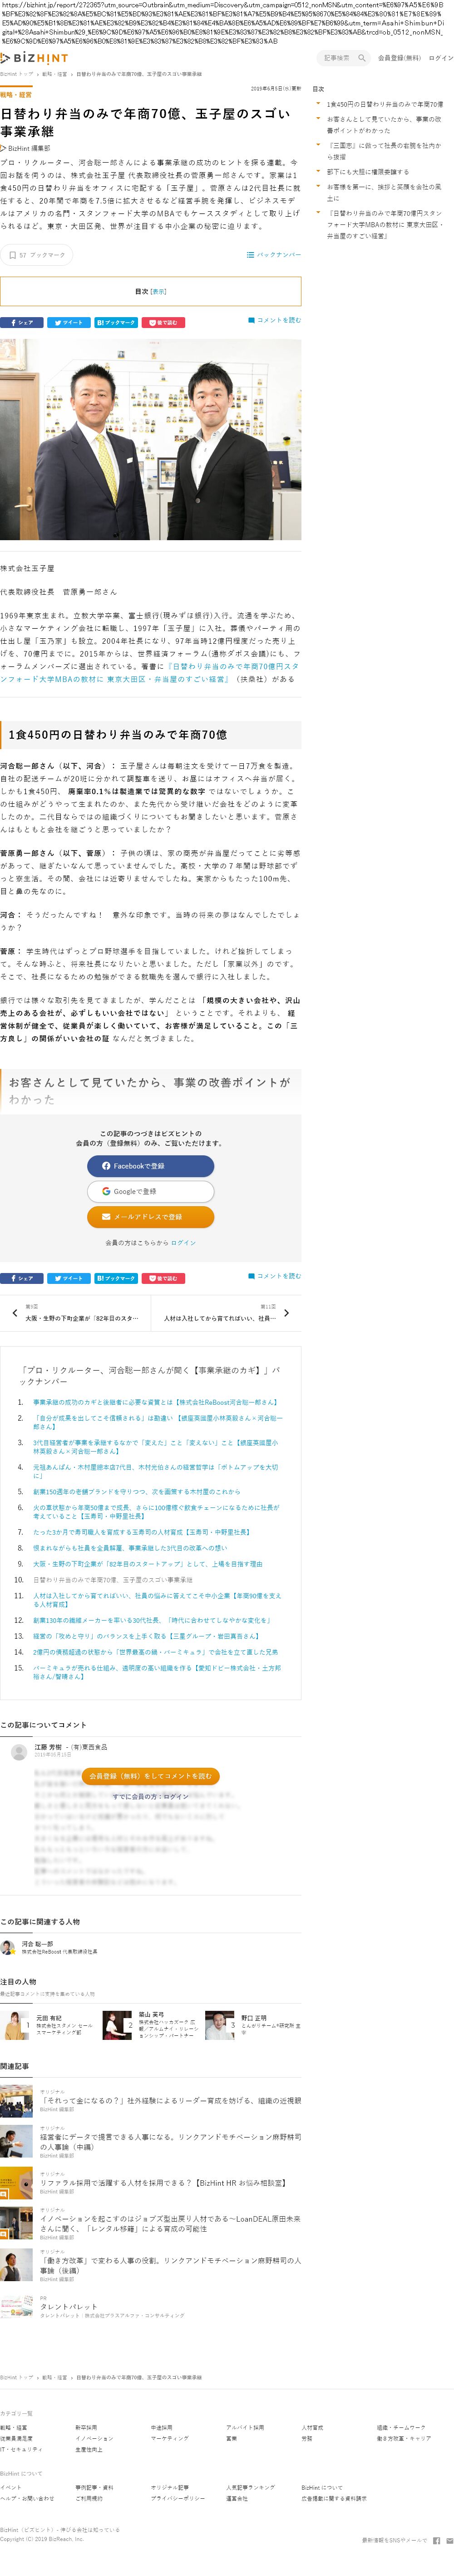This screenshot has height=2576, width=454.
Task: Click the footer mail envelope icon
Action: coord(449,2540)
